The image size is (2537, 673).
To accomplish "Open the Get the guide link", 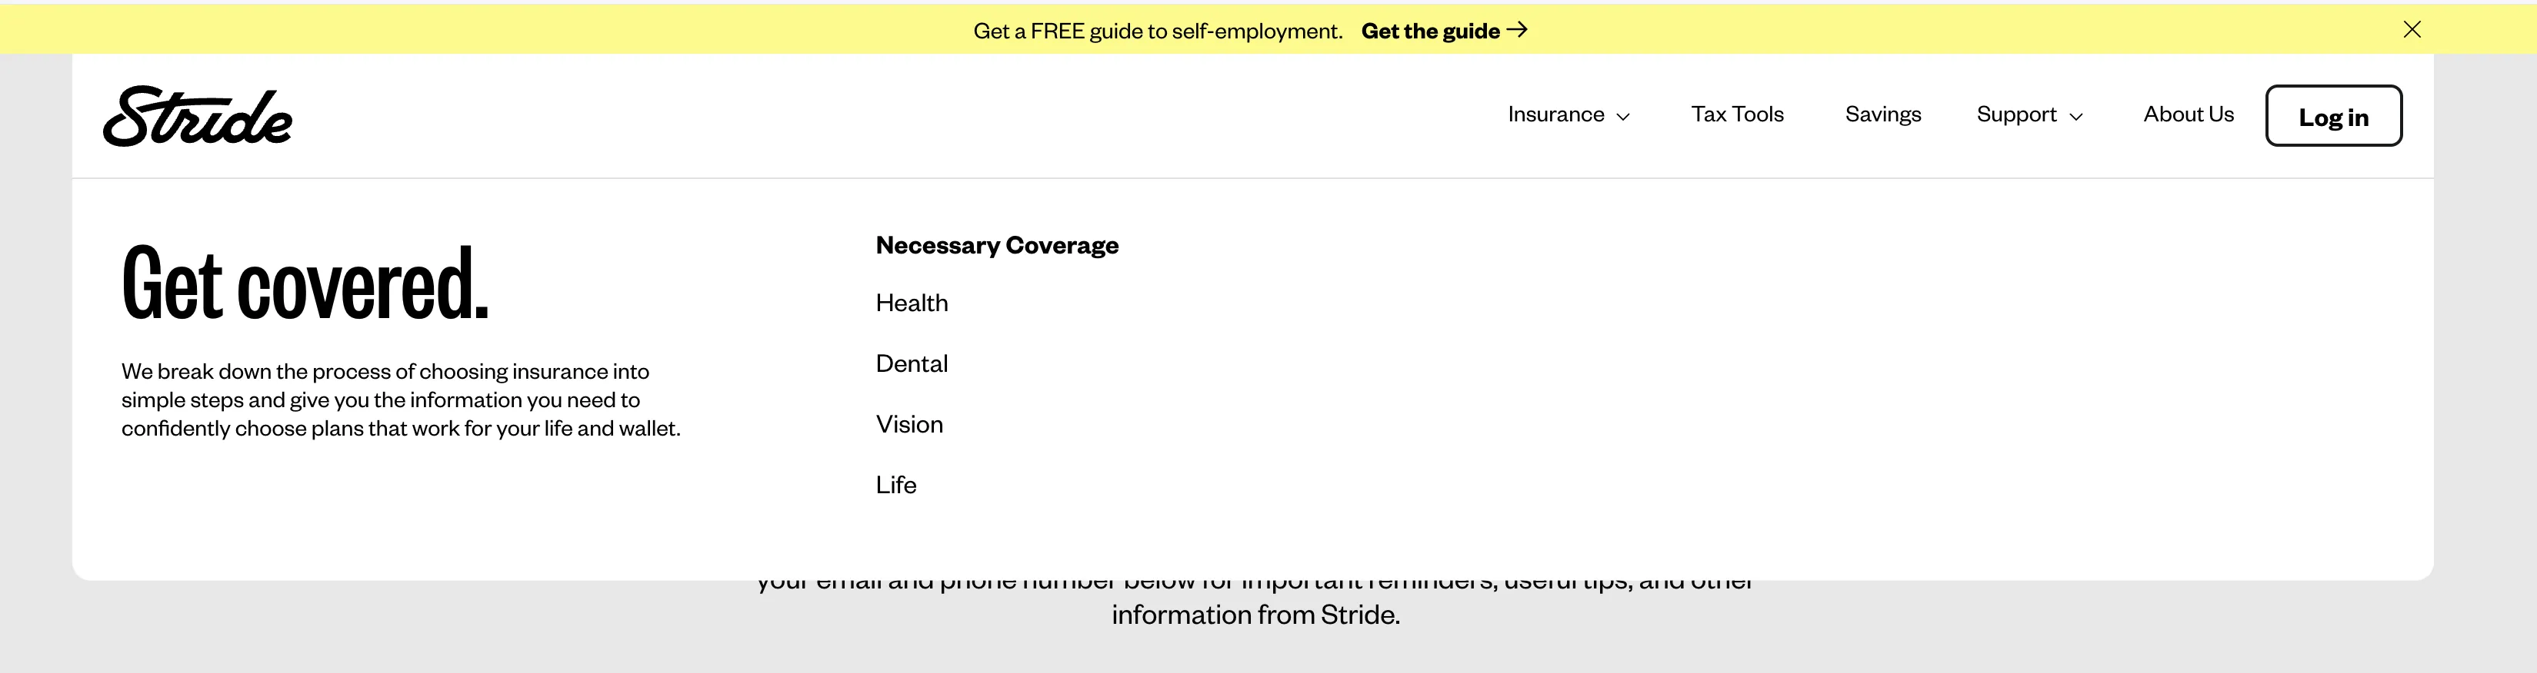I will (1429, 31).
